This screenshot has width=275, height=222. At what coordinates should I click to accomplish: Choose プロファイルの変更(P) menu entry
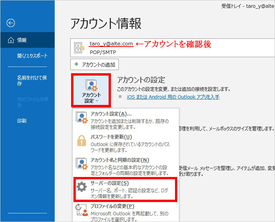click(x=126, y=213)
